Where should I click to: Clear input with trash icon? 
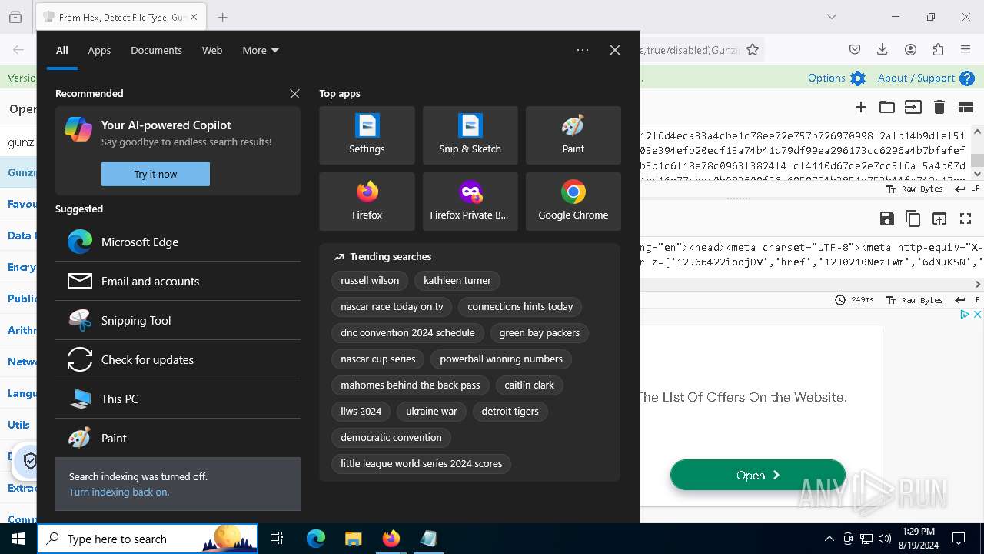pyautogui.click(x=939, y=107)
